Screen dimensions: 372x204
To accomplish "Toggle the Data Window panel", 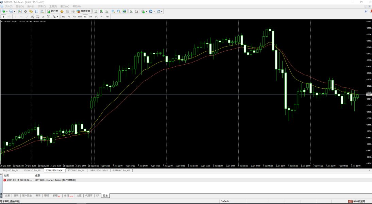I will (26, 11).
